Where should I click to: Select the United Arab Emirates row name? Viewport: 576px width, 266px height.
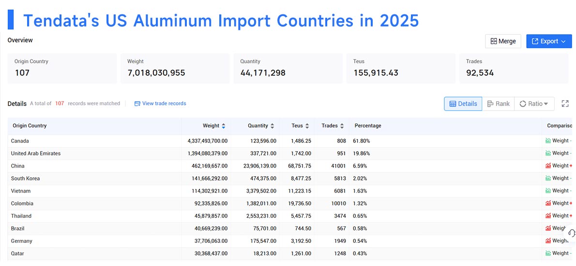pos(36,153)
